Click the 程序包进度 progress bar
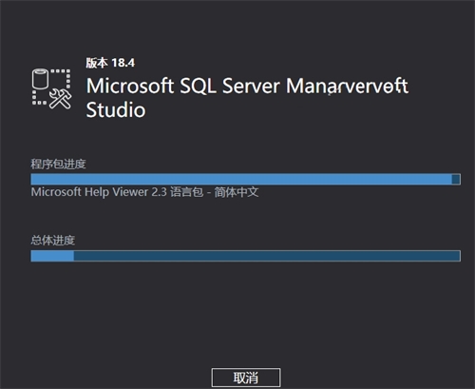Screen dimensions: 475x389 pyautogui.click(x=245, y=179)
